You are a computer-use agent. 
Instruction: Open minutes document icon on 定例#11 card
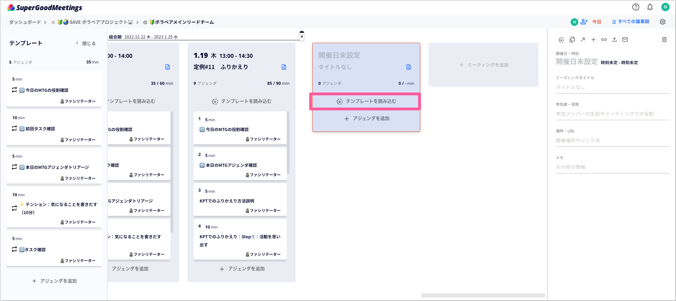[284, 67]
